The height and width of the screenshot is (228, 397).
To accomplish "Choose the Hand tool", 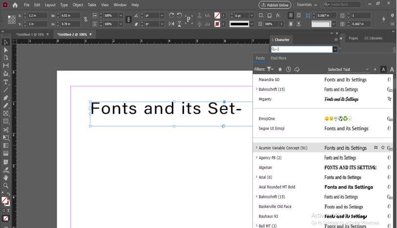I will point(6,178).
